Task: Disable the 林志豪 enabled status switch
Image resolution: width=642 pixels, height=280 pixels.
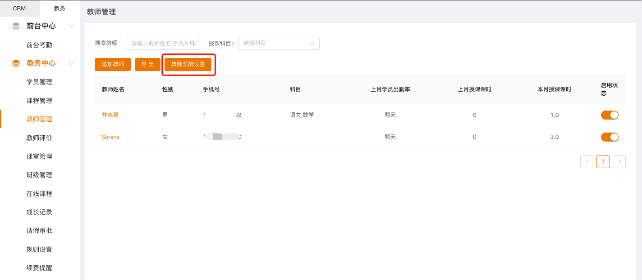Action: 610,115
